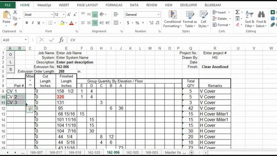
Task: Click the Fill down icon
Action: [238, 19]
